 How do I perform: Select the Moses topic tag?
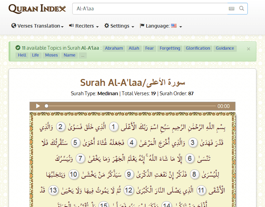52,55
